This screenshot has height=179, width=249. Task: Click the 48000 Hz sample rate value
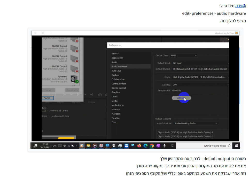point(176,90)
